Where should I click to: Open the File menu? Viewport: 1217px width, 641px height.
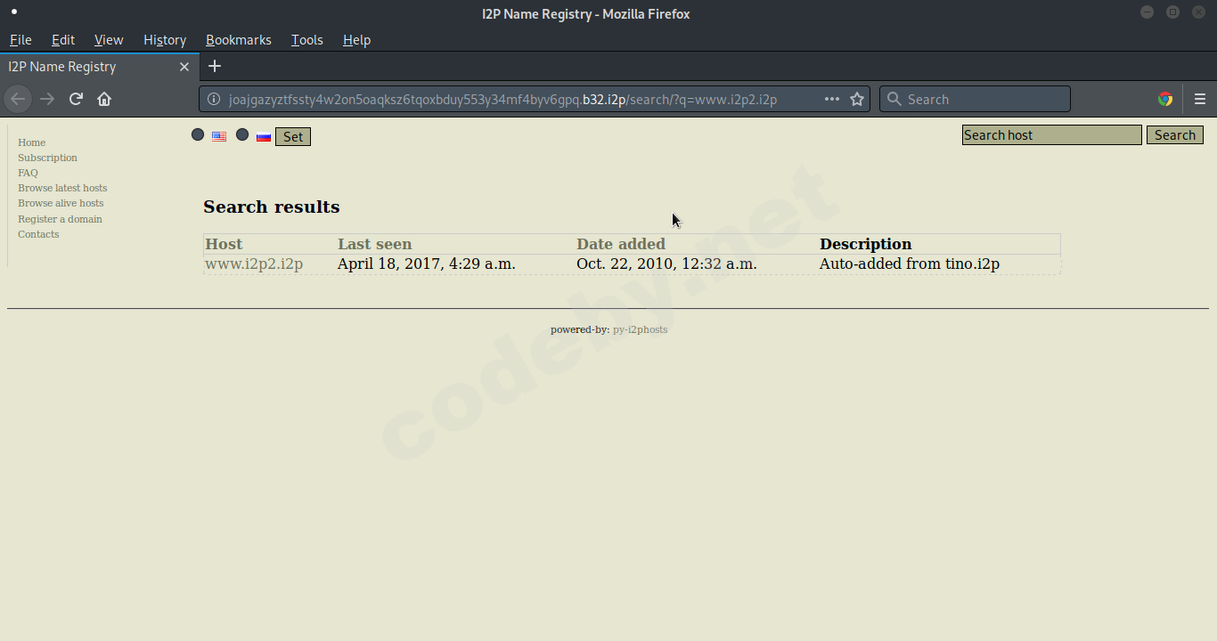pos(20,40)
